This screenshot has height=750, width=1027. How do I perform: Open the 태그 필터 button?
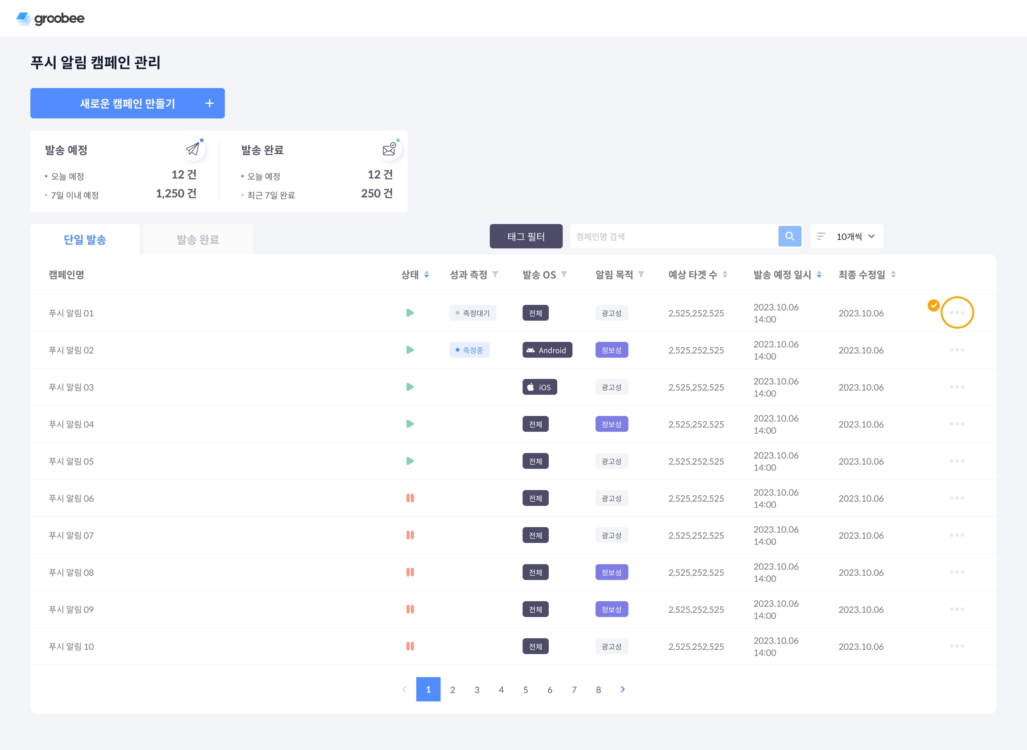pyautogui.click(x=526, y=236)
